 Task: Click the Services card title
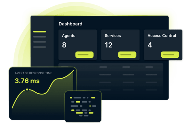coord(112,36)
